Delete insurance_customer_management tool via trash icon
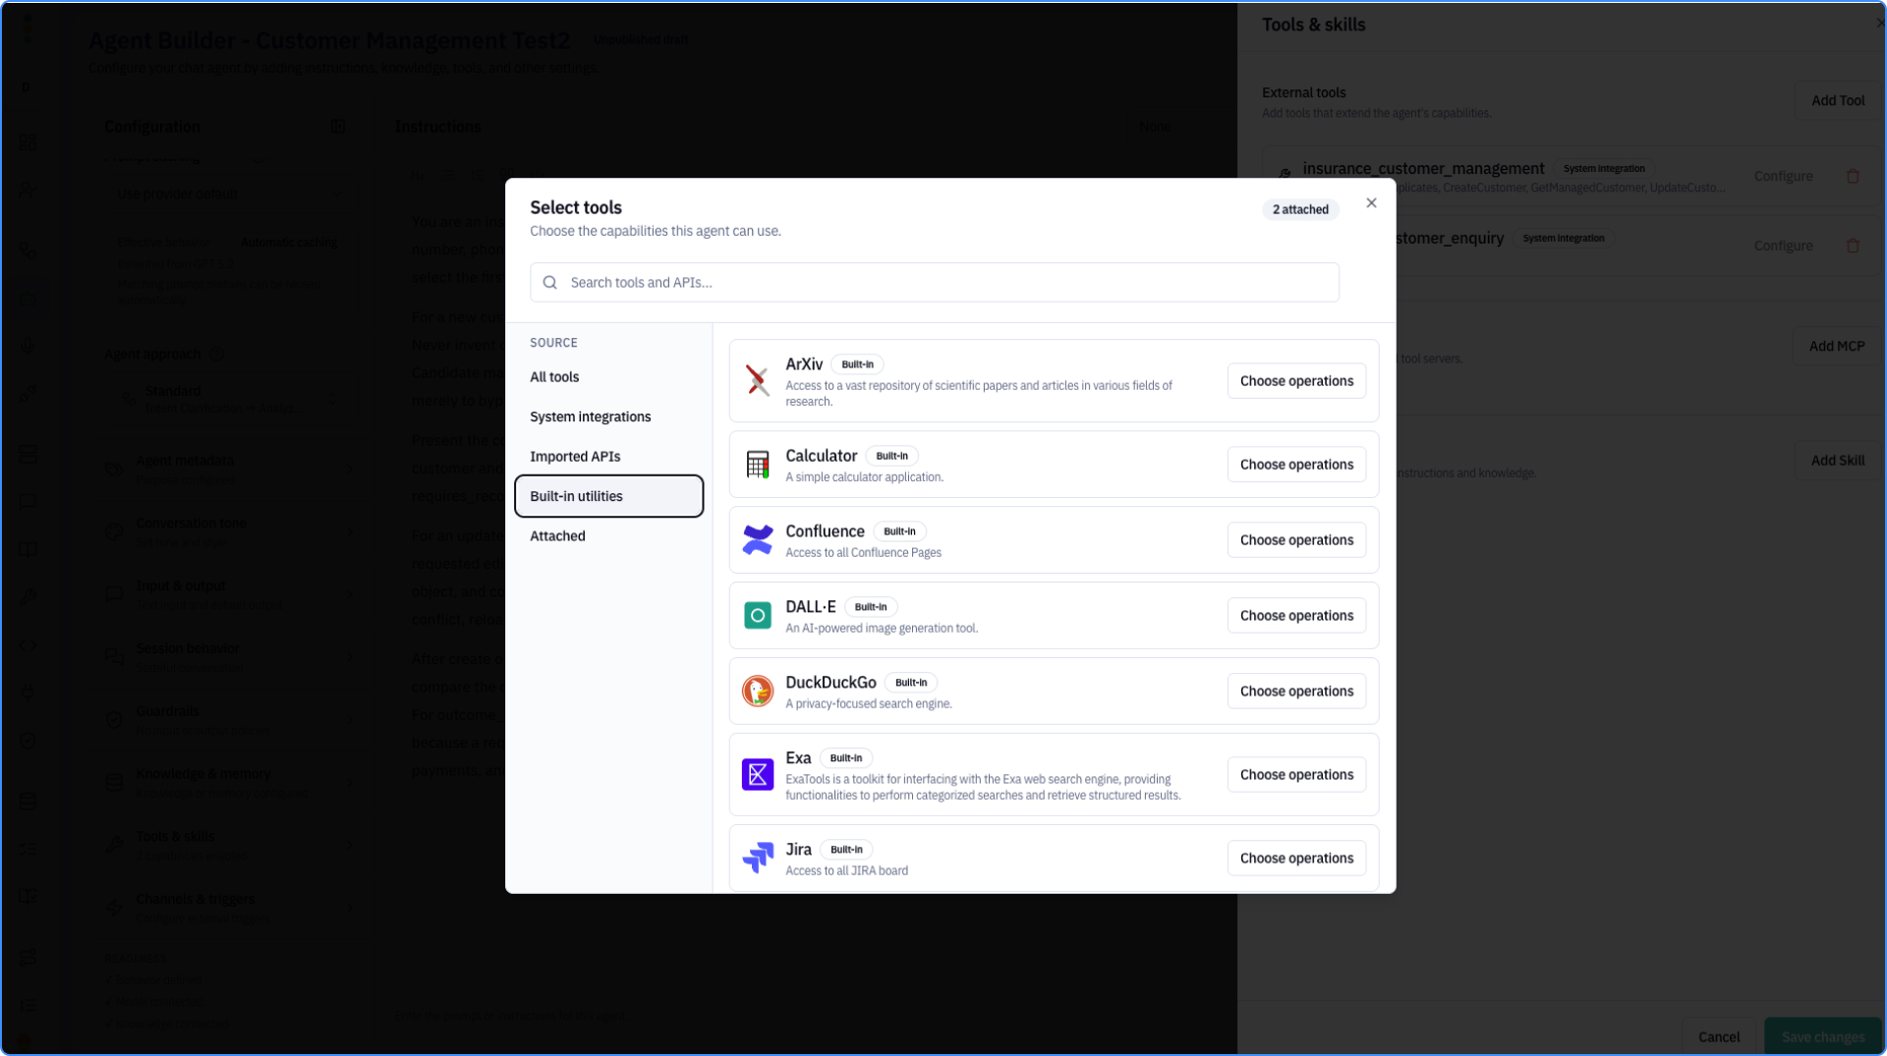The width and height of the screenshot is (1887, 1056). click(1853, 177)
